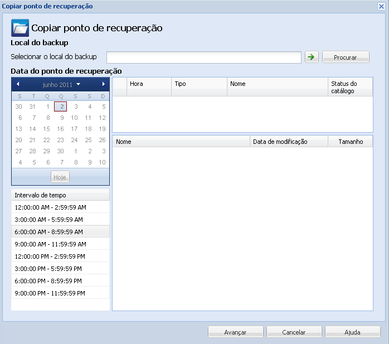Image resolution: width=389 pixels, height=344 pixels.
Task: Sort by Tamanho column
Action: coord(351,142)
